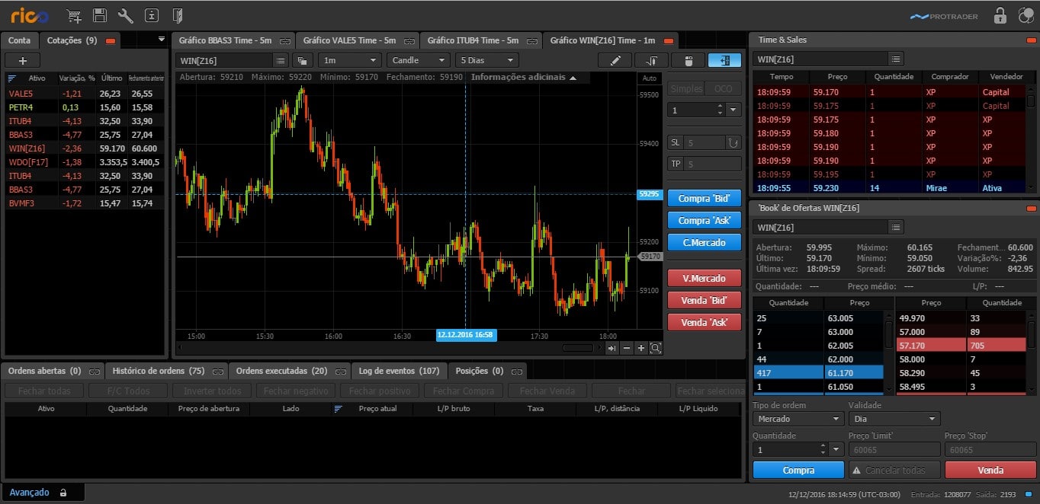Select the pencil drawing tool above chart

[x=615, y=60]
